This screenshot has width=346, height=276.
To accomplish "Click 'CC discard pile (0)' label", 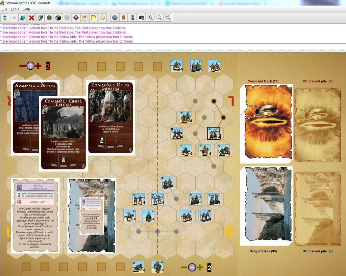I will 318,81.
